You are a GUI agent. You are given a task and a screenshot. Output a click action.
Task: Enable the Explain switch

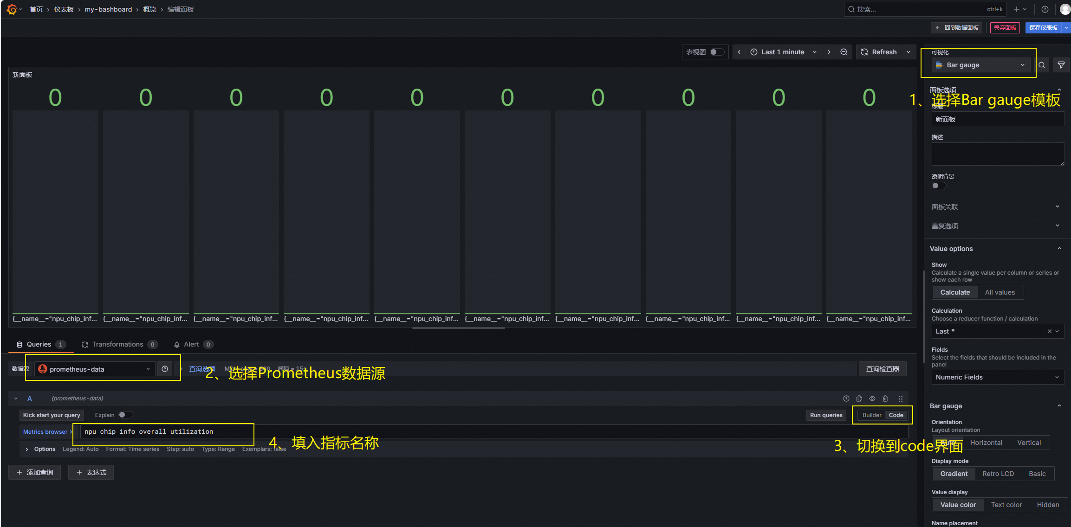click(125, 415)
